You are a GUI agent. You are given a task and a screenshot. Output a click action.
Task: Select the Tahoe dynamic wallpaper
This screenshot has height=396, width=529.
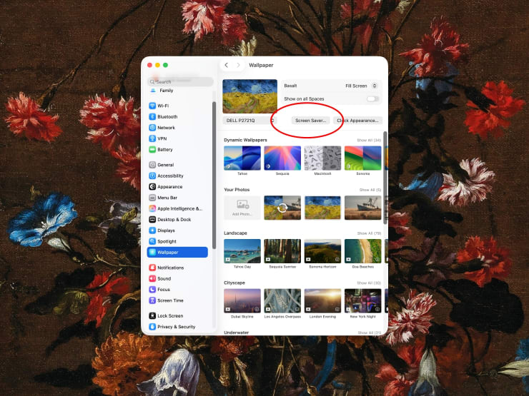click(x=242, y=158)
